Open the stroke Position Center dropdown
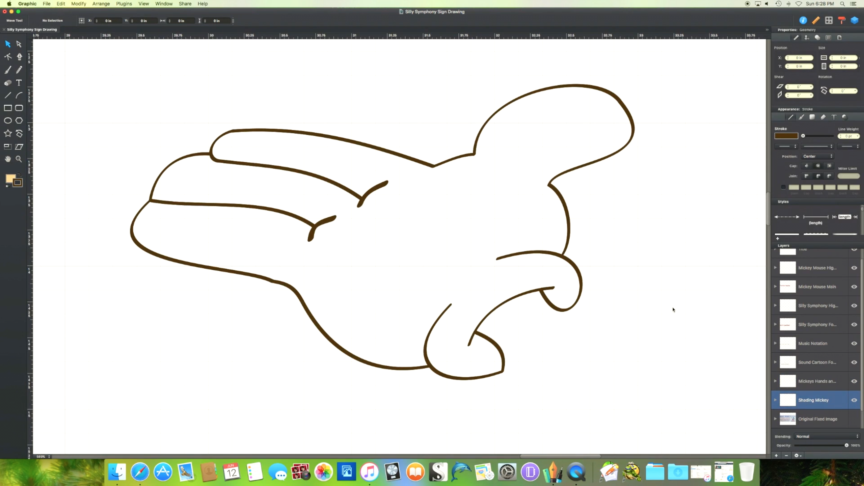Viewport: 864px width, 486px height. pyautogui.click(x=817, y=156)
